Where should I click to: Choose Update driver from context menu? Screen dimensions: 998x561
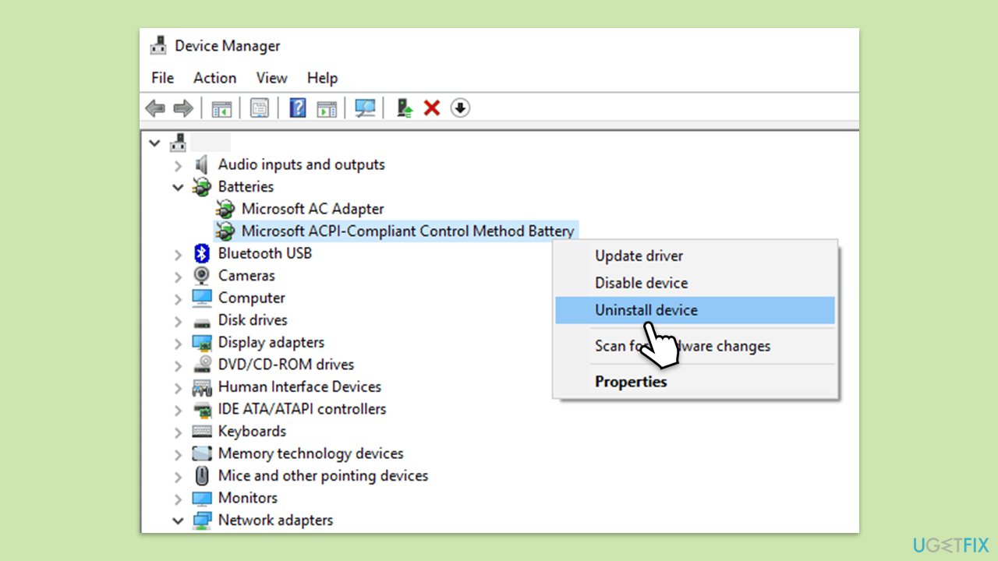point(695,256)
